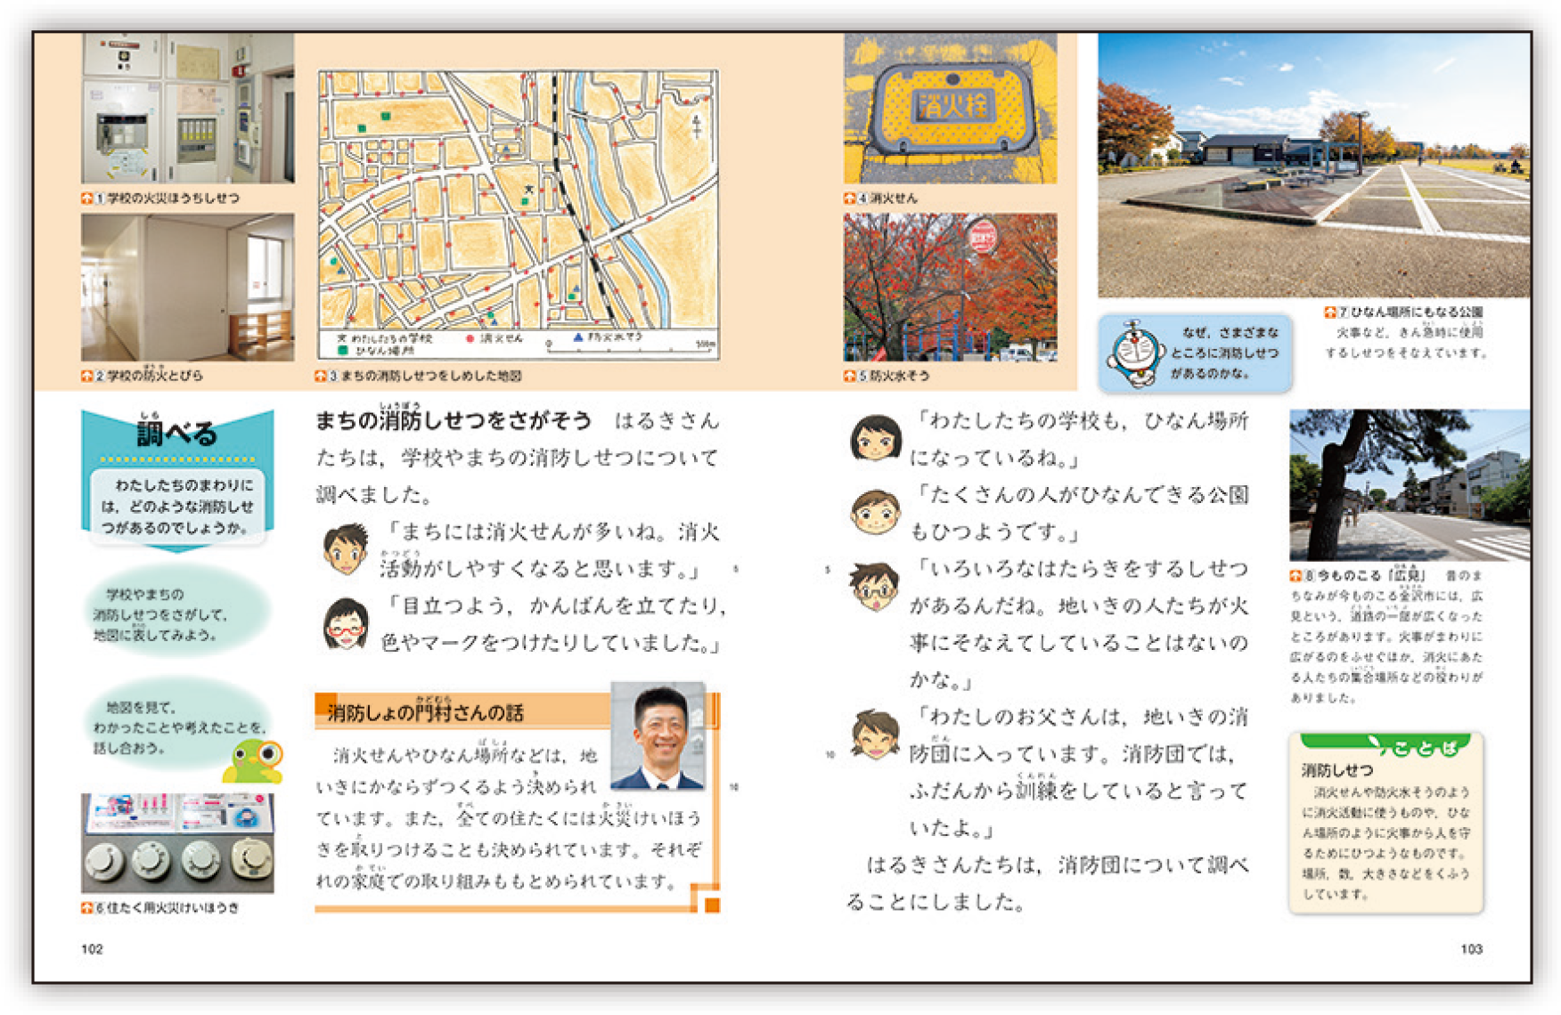Click the 調べる banner heading
1561x1015 pixels.
(x=176, y=433)
